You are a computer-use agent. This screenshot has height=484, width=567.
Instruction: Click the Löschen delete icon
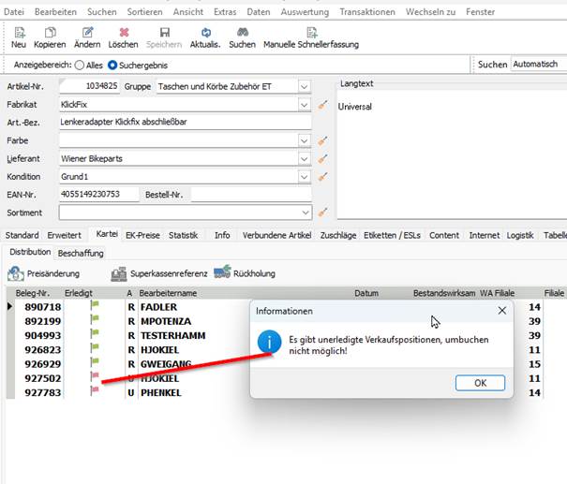click(x=124, y=33)
